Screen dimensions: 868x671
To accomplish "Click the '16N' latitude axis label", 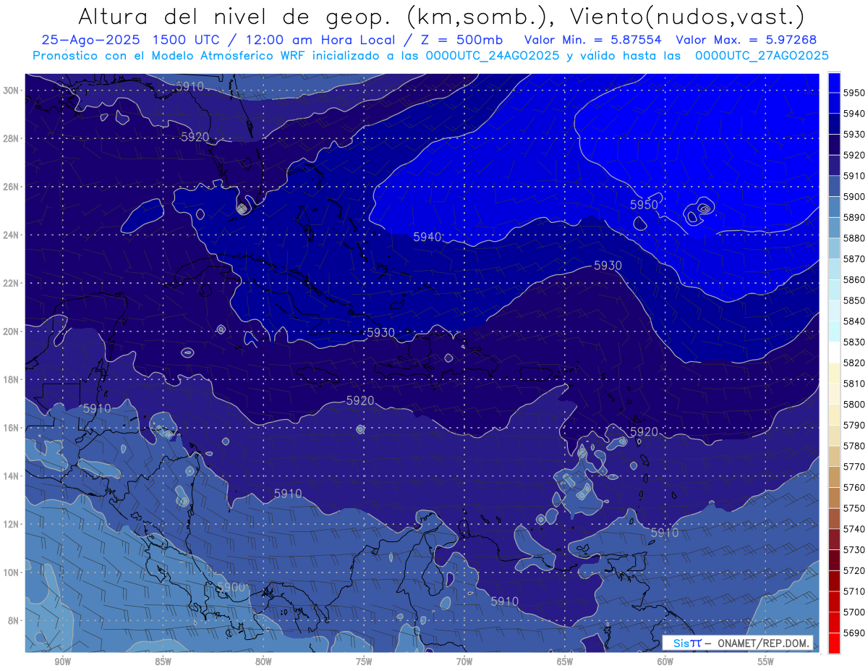I will [x=12, y=428].
